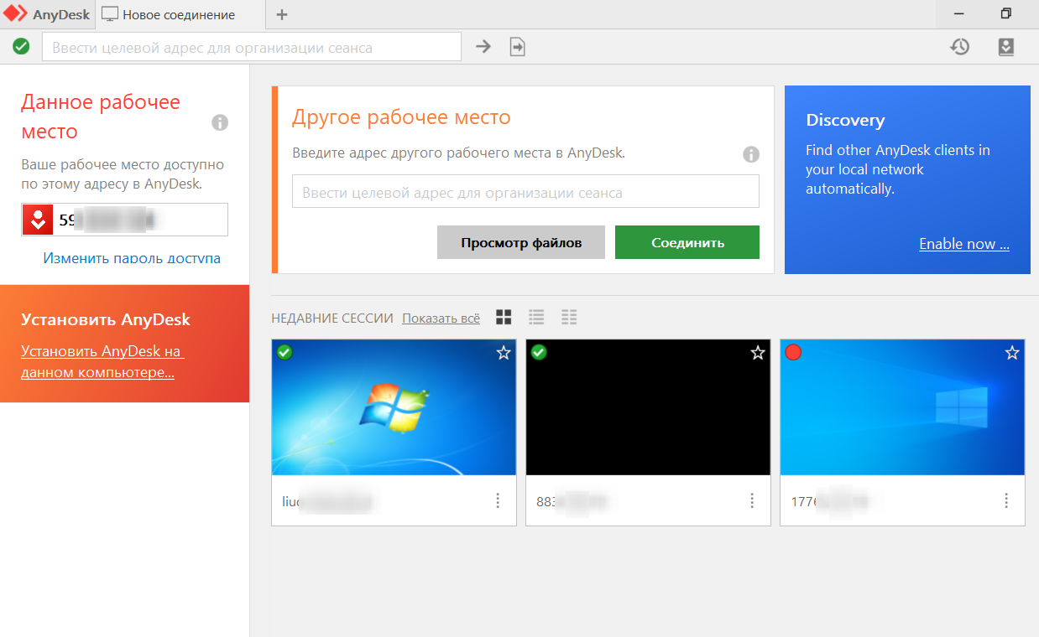Open the Windows 10 session thumbnail
Screen dimensions: 1039x637
[x=902, y=407]
